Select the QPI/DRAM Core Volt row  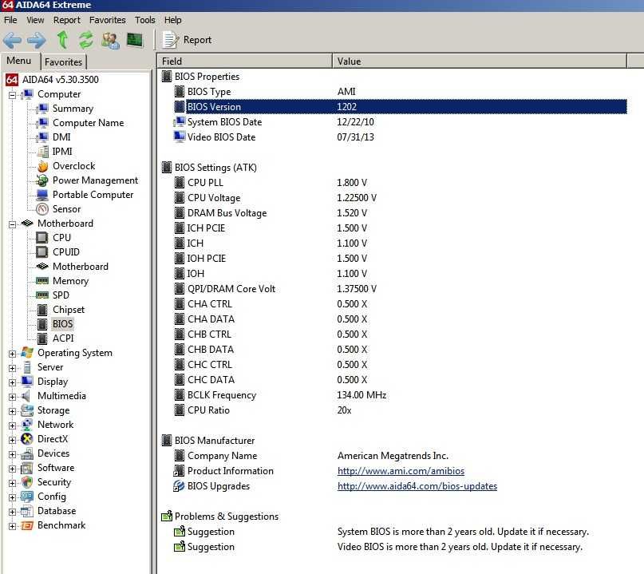[x=400, y=289]
